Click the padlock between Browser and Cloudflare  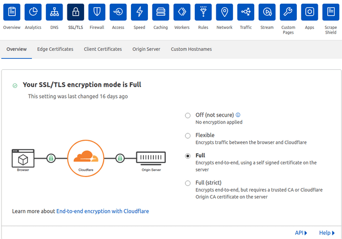(x=51, y=158)
